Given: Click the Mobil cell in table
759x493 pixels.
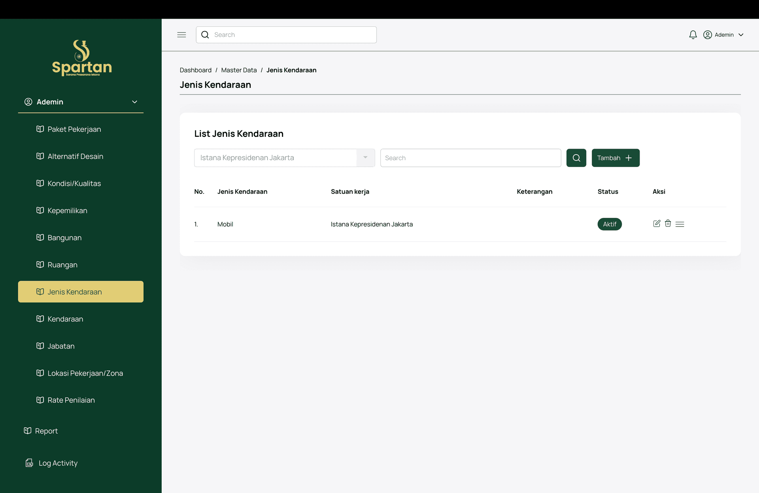Looking at the screenshot, I should (x=225, y=224).
